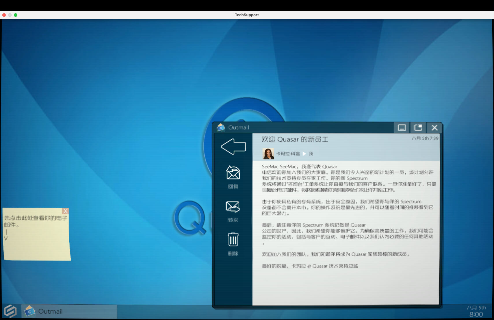Click the sender's avatar photo
Viewport: 494px width, 320px height.
coord(268,154)
